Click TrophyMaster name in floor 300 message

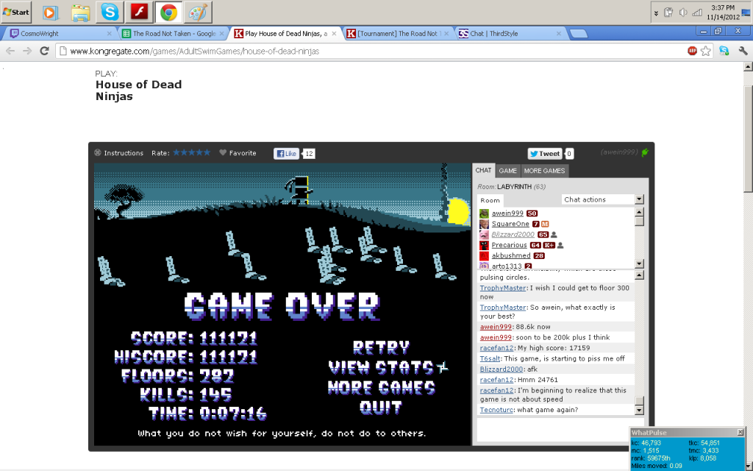click(x=503, y=288)
